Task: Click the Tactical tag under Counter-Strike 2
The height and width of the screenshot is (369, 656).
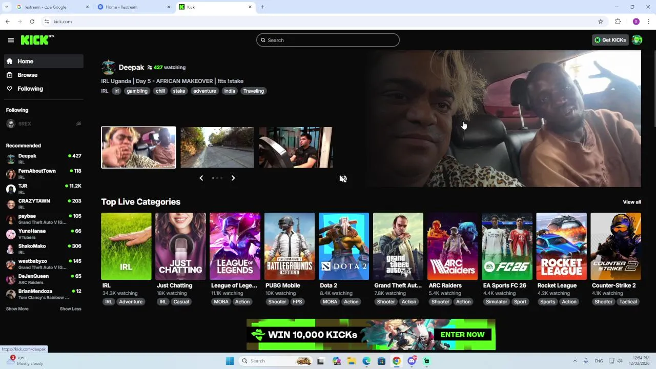Action: (628, 302)
